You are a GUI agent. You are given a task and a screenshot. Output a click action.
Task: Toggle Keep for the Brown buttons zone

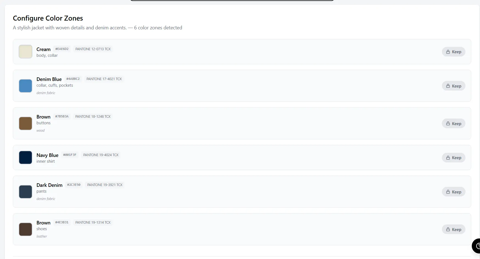coord(453,123)
